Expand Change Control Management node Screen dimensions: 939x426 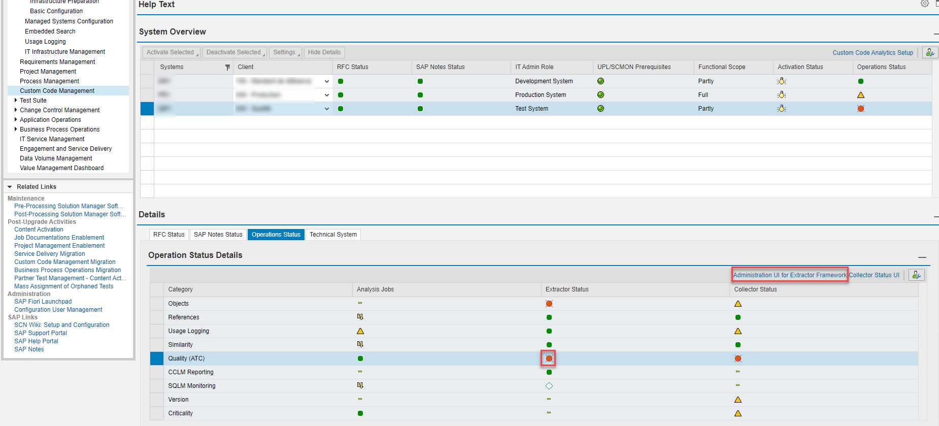pyautogui.click(x=16, y=110)
